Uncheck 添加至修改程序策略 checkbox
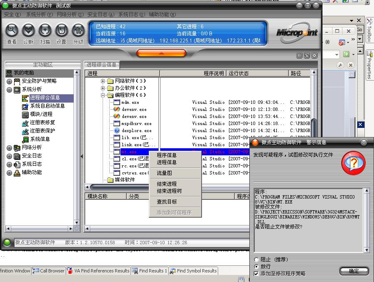 (x=256, y=274)
